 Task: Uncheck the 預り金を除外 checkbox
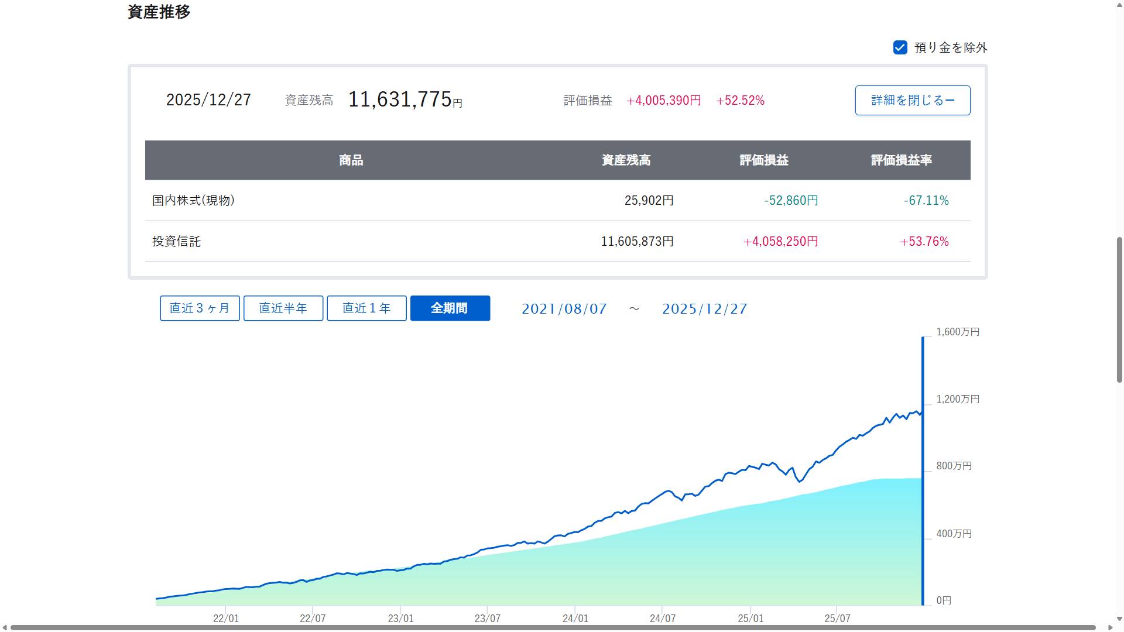pos(900,47)
